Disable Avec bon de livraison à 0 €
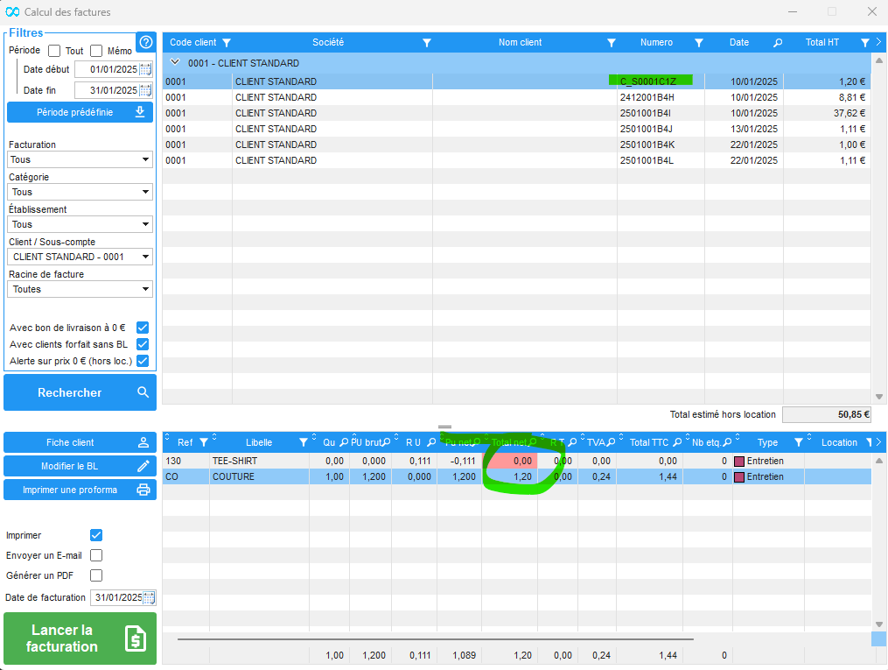 (143, 328)
